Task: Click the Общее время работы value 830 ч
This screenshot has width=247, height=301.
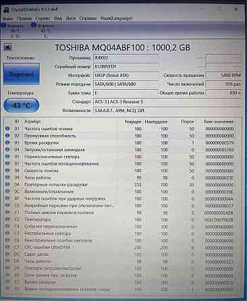Action: pos(224,93)
